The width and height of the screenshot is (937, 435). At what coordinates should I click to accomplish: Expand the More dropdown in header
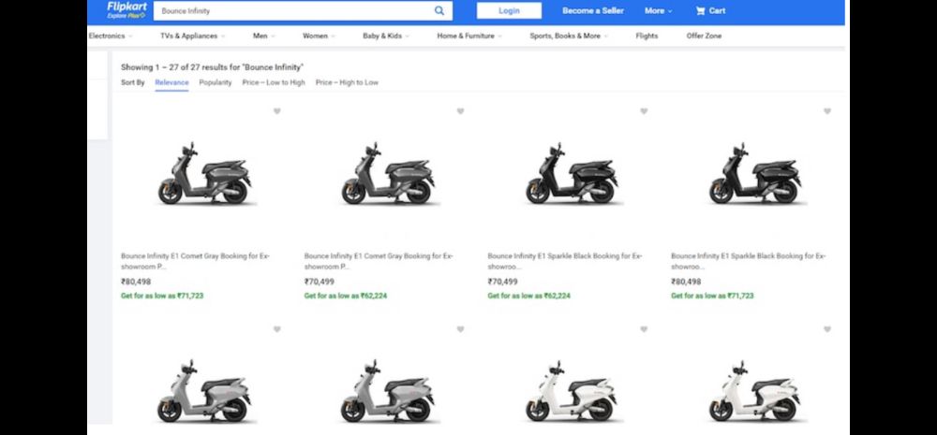point(658,11)
